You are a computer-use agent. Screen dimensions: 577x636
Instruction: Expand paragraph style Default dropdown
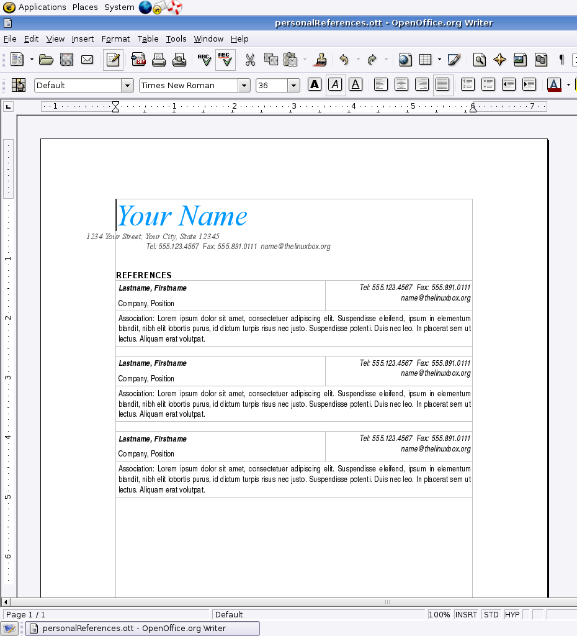pyautogui.click(x=127, y=86)
